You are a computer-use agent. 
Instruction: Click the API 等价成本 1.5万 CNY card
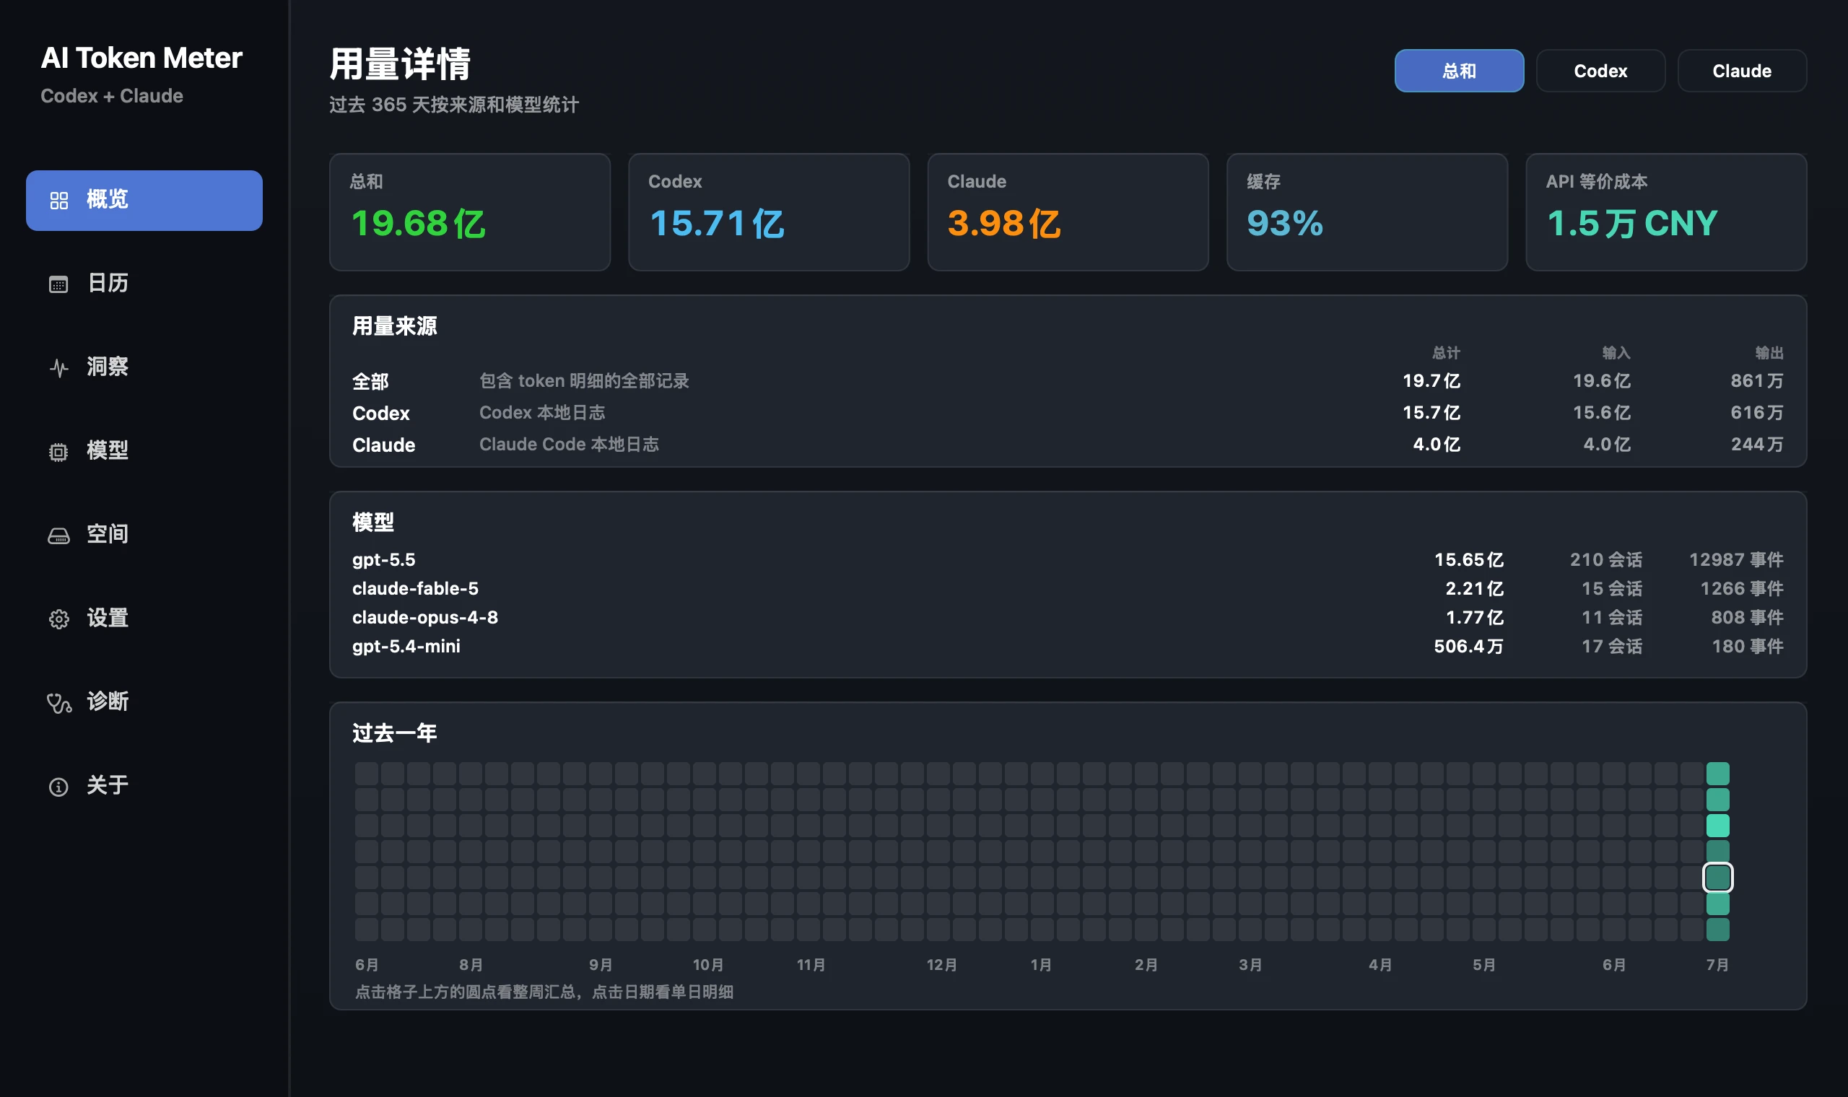click(1666, 212)
